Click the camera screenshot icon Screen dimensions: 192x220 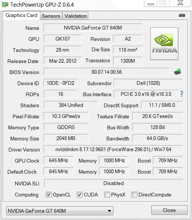pyautogui.click(x=182, y=15)
